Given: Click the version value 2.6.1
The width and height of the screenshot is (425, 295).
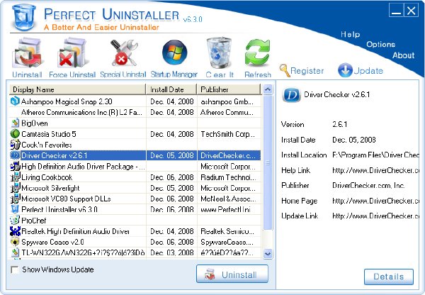Looking at the screenshot, I should coord(339,124).
